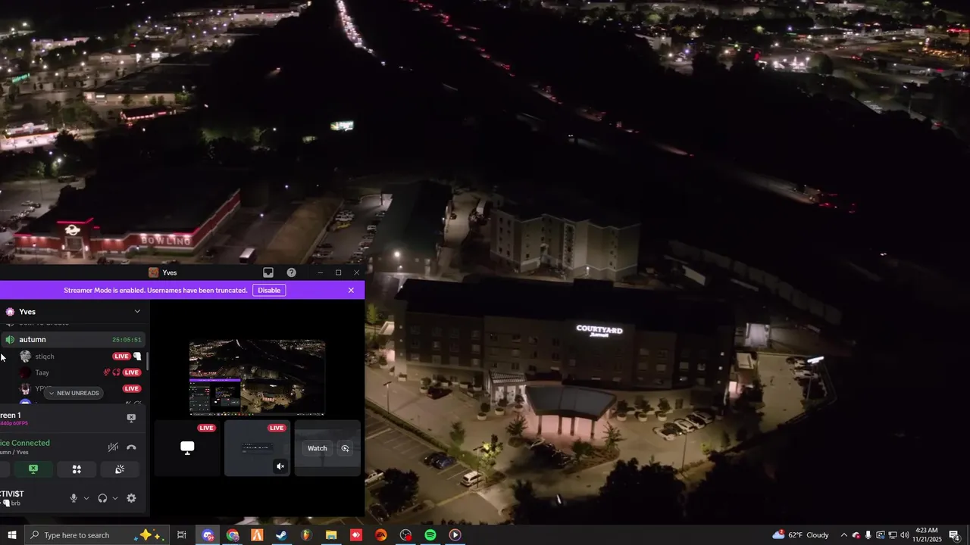Open the network icon in tray
Image resolution: width=970 pixels, height=545 pixels.
tap(893, 535)
